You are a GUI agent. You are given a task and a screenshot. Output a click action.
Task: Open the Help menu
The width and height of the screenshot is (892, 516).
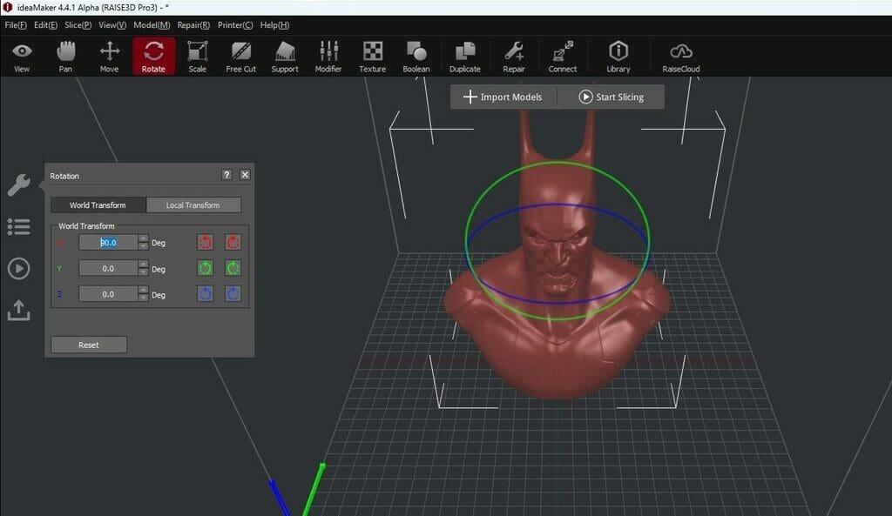[x=274, y=25]
